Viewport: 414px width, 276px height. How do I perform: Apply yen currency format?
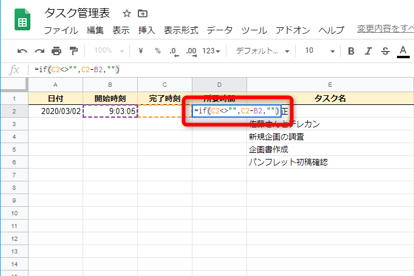(x=141, y=51)
